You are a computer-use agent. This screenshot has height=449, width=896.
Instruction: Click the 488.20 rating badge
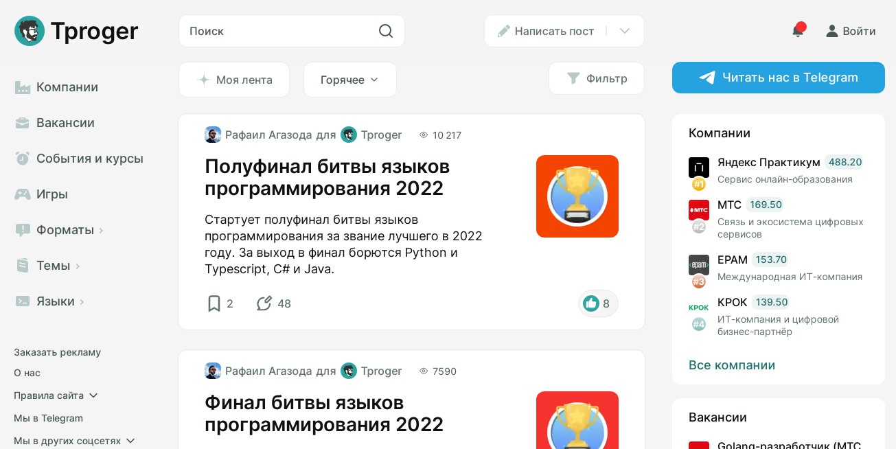845,162
